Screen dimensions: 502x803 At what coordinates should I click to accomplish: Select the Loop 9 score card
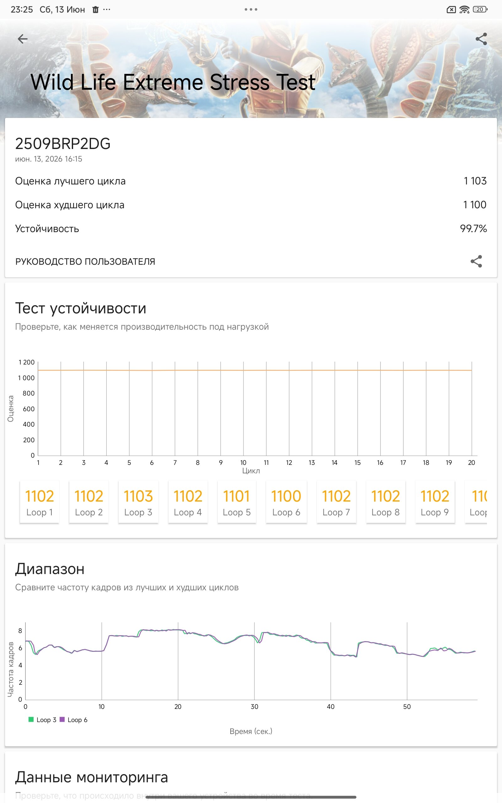pos(435,501)
